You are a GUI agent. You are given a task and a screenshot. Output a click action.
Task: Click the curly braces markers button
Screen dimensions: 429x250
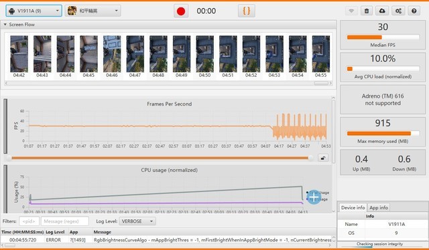pos(247,11)
